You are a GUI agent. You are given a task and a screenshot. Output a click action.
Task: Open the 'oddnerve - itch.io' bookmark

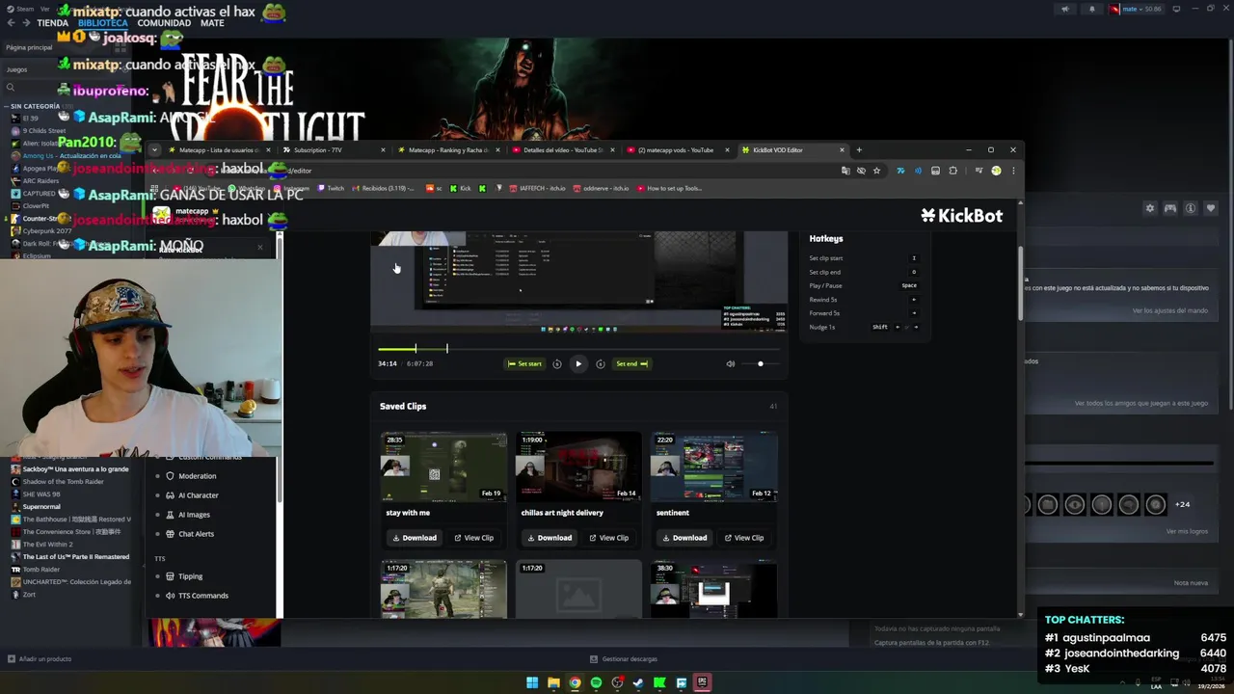click(x=602, y=189)
